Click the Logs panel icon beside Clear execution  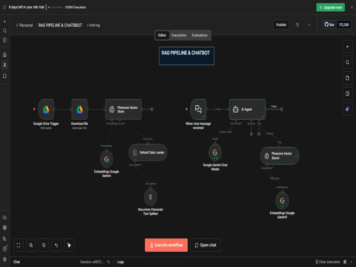(x=345, y=262)
